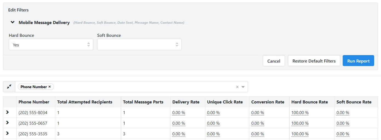Expand row for (202) 555-3535

[8, 133]
